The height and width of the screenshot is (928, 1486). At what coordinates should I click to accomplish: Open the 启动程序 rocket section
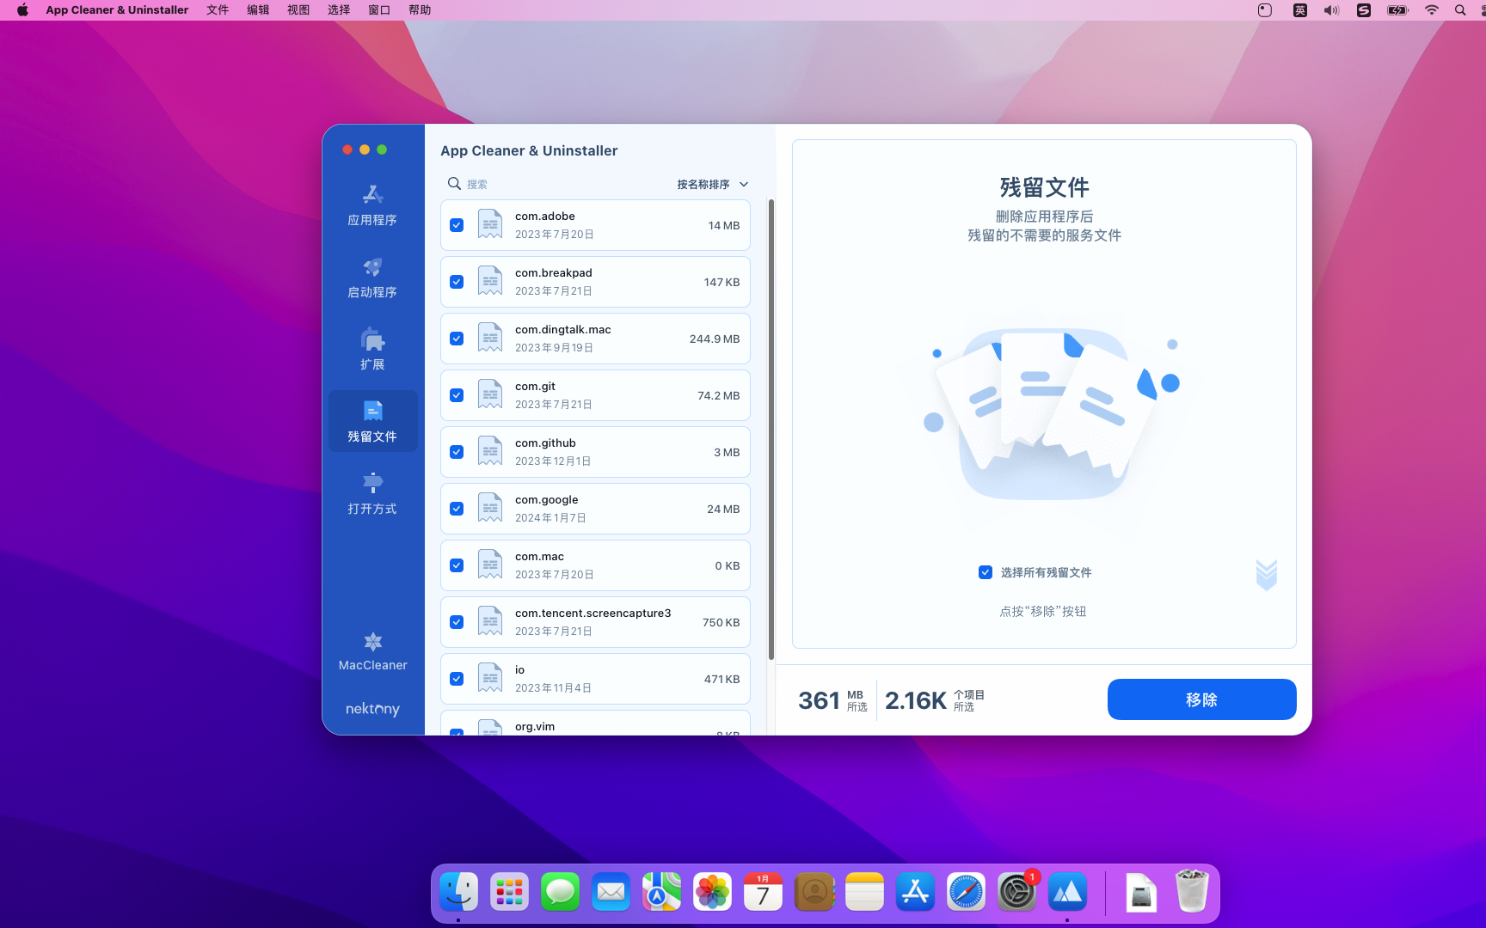click(372, 278)
